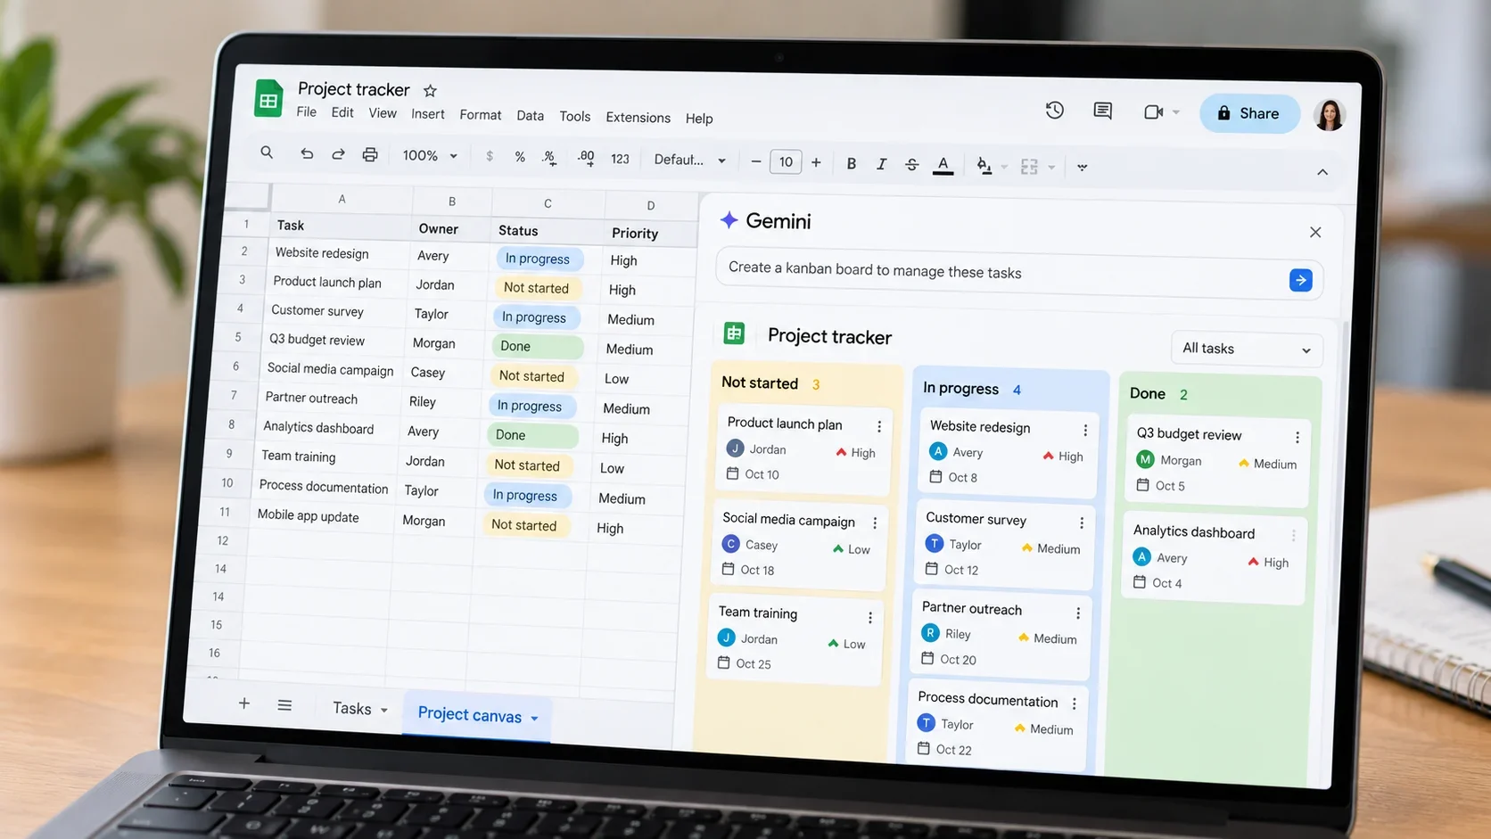This screenshot has height=839, width=1491.
Task: Open the Extensions menu
Action: point(638,117)
